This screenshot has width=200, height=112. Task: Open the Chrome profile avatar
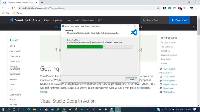[x=192, y=8]
